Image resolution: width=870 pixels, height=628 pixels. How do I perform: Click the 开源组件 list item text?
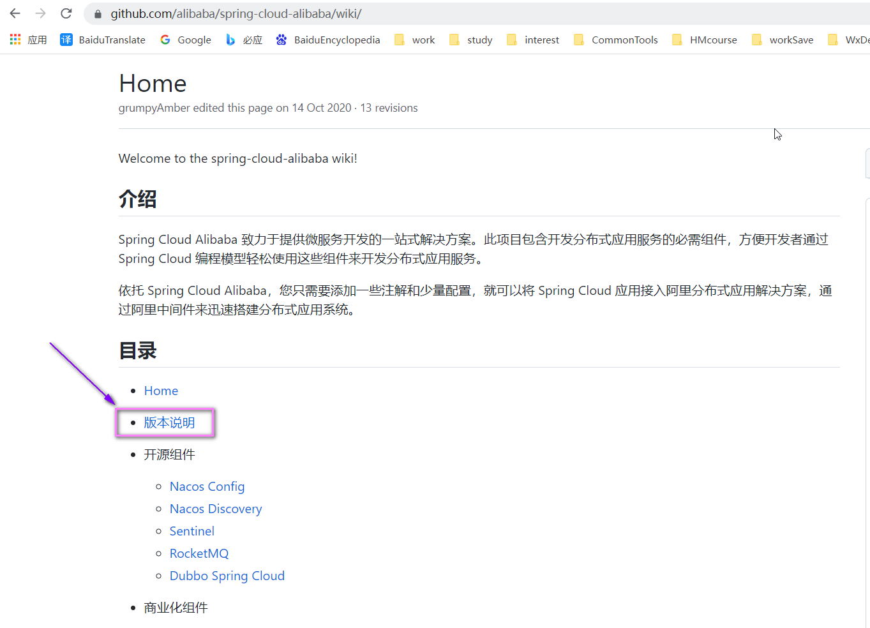pos(169,454)
